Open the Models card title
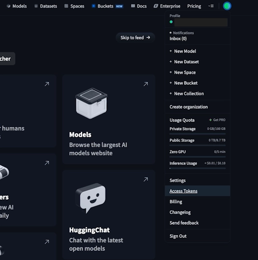This screenshot has width=258, height=260. [x=80, y=135]
